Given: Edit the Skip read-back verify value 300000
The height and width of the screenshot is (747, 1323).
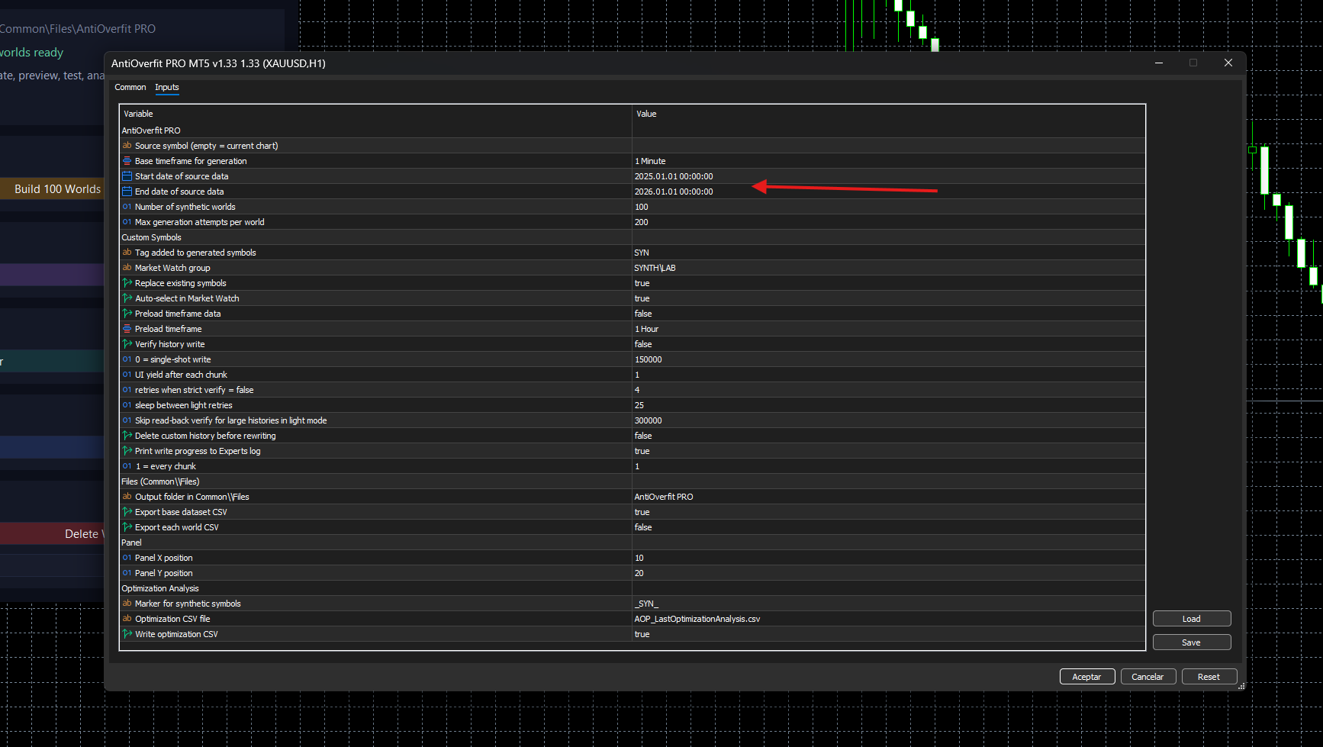Looking at the screenshot, I should click(x=888, y=420).
